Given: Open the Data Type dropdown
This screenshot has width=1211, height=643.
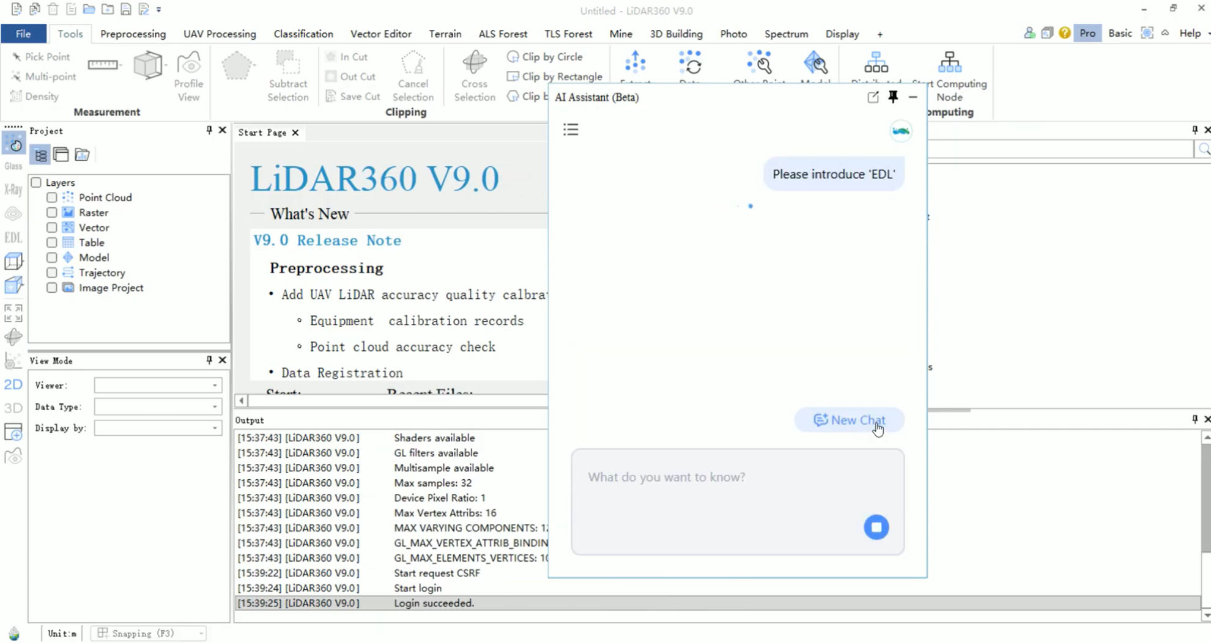Looking at the screenshot, I should point(158,406).
